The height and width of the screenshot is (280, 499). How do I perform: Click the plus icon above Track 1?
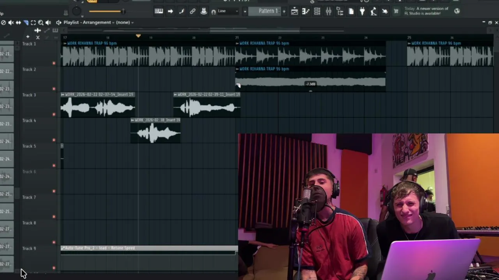28,37
